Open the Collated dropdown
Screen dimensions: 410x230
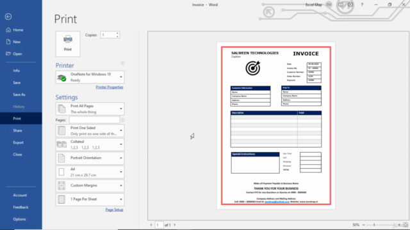(x=90, y=144)
